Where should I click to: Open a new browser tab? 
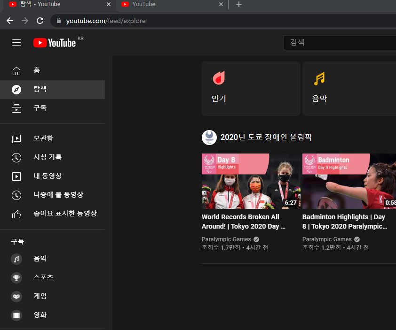pos(238,4)
